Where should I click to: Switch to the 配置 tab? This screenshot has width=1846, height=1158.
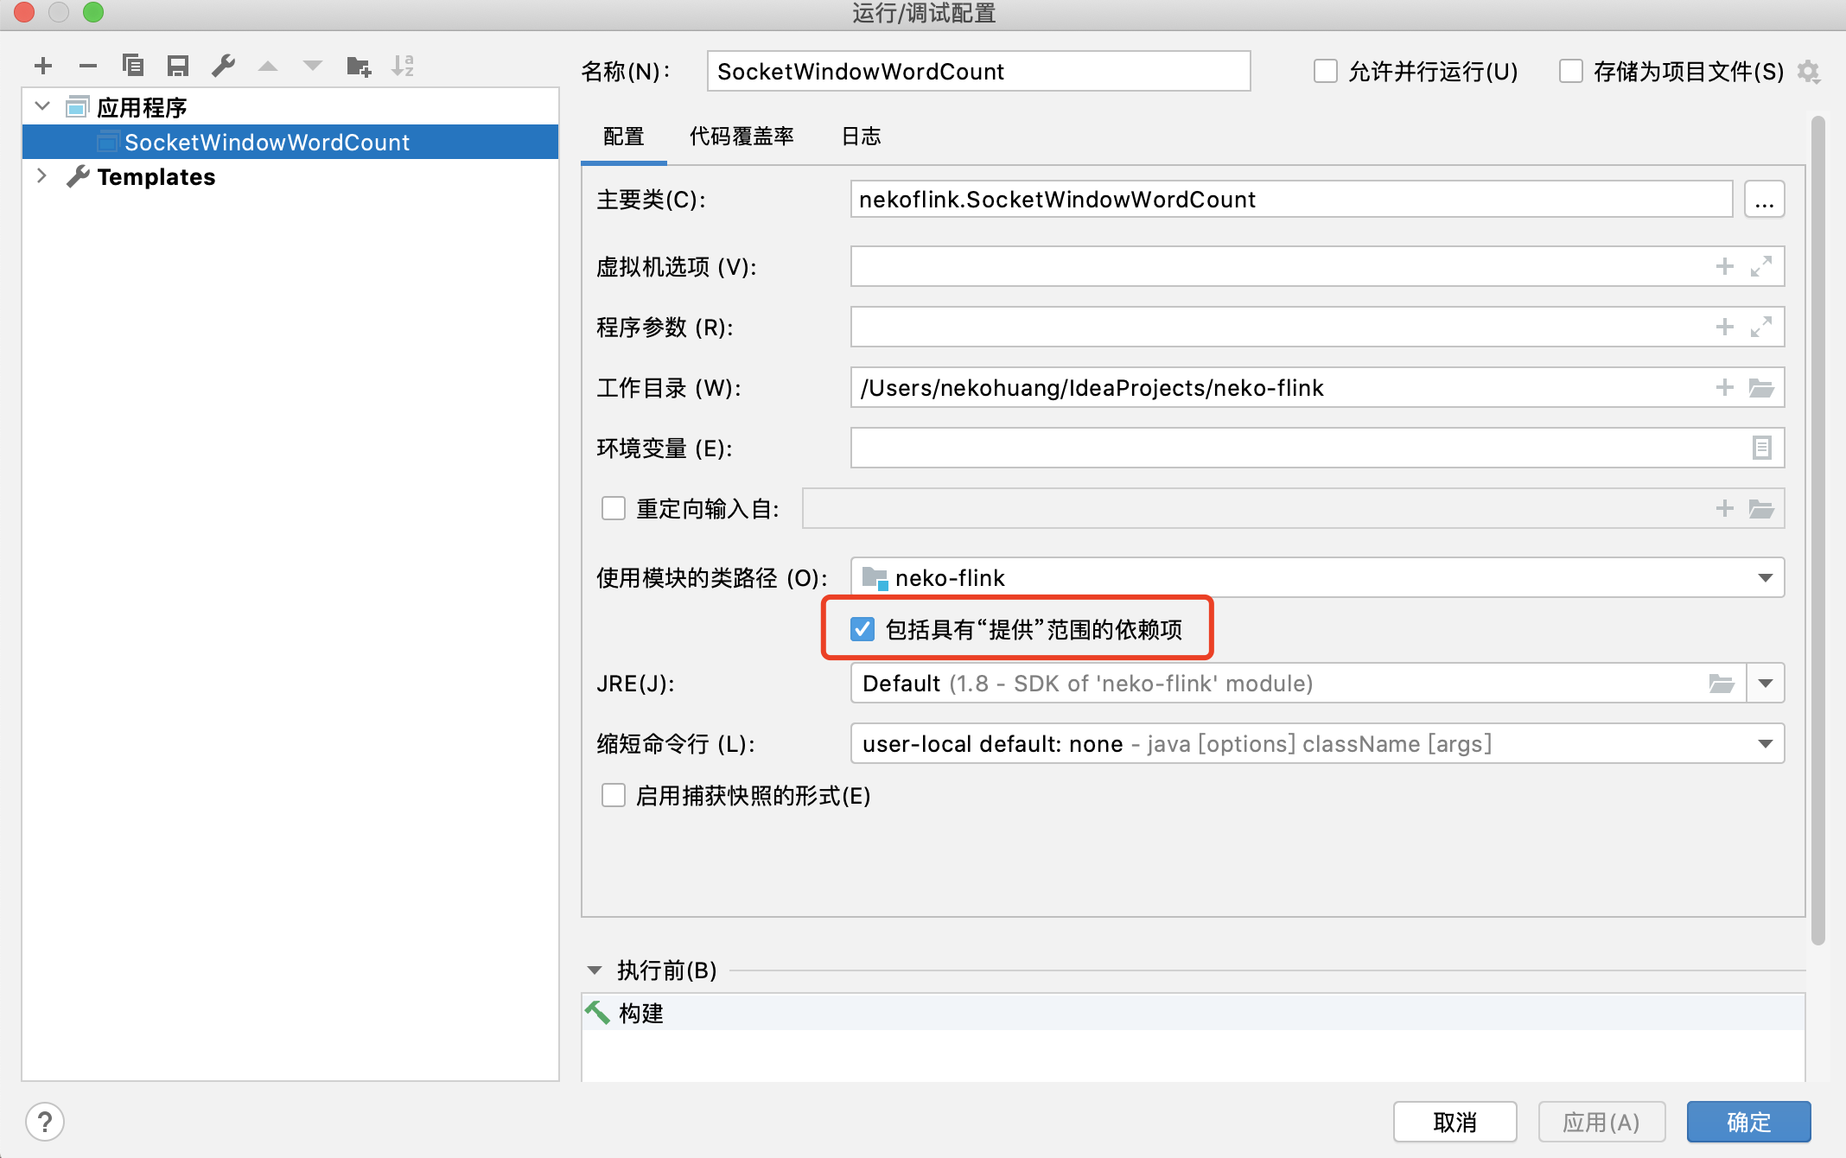point(624,136)
